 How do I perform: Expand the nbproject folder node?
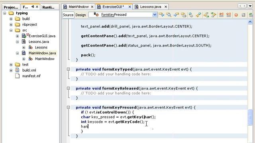(11, 25)
